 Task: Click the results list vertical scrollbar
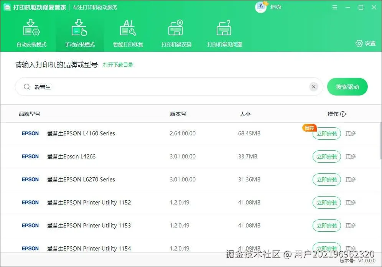pos(380,141)
